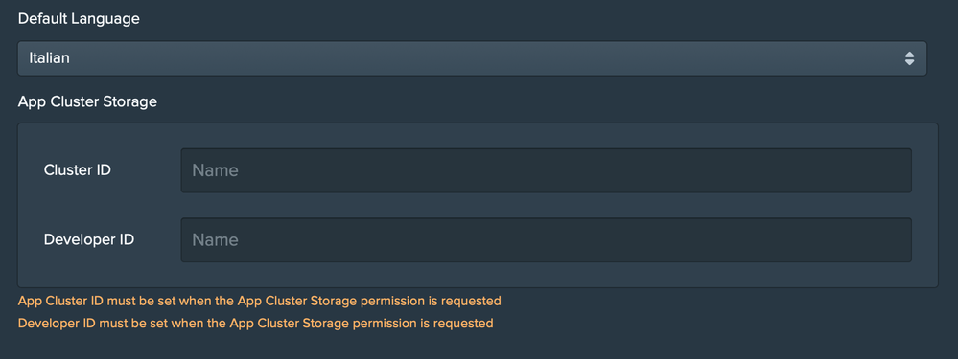Click the middle of the Italian language select bar
This screenshot has height=359, width=958.
click(x=472, y=58)
